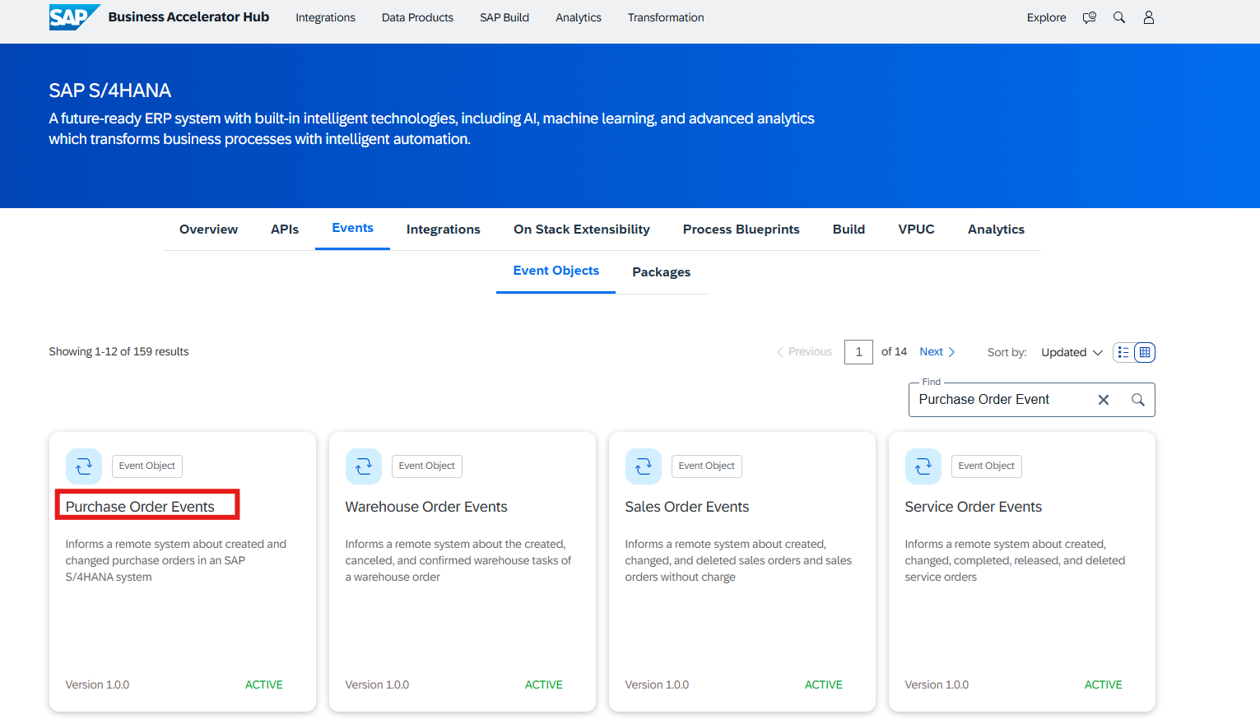Click ACTIVE status on Warehouse Order Events card

click(544, 684)
